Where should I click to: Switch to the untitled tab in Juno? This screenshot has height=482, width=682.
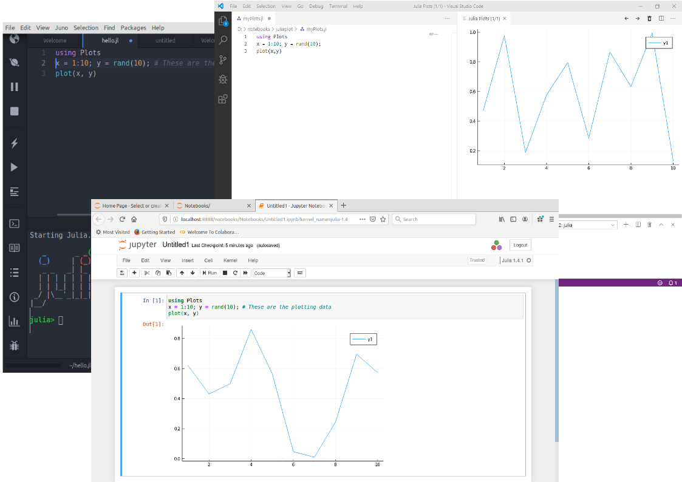point(165,41)
